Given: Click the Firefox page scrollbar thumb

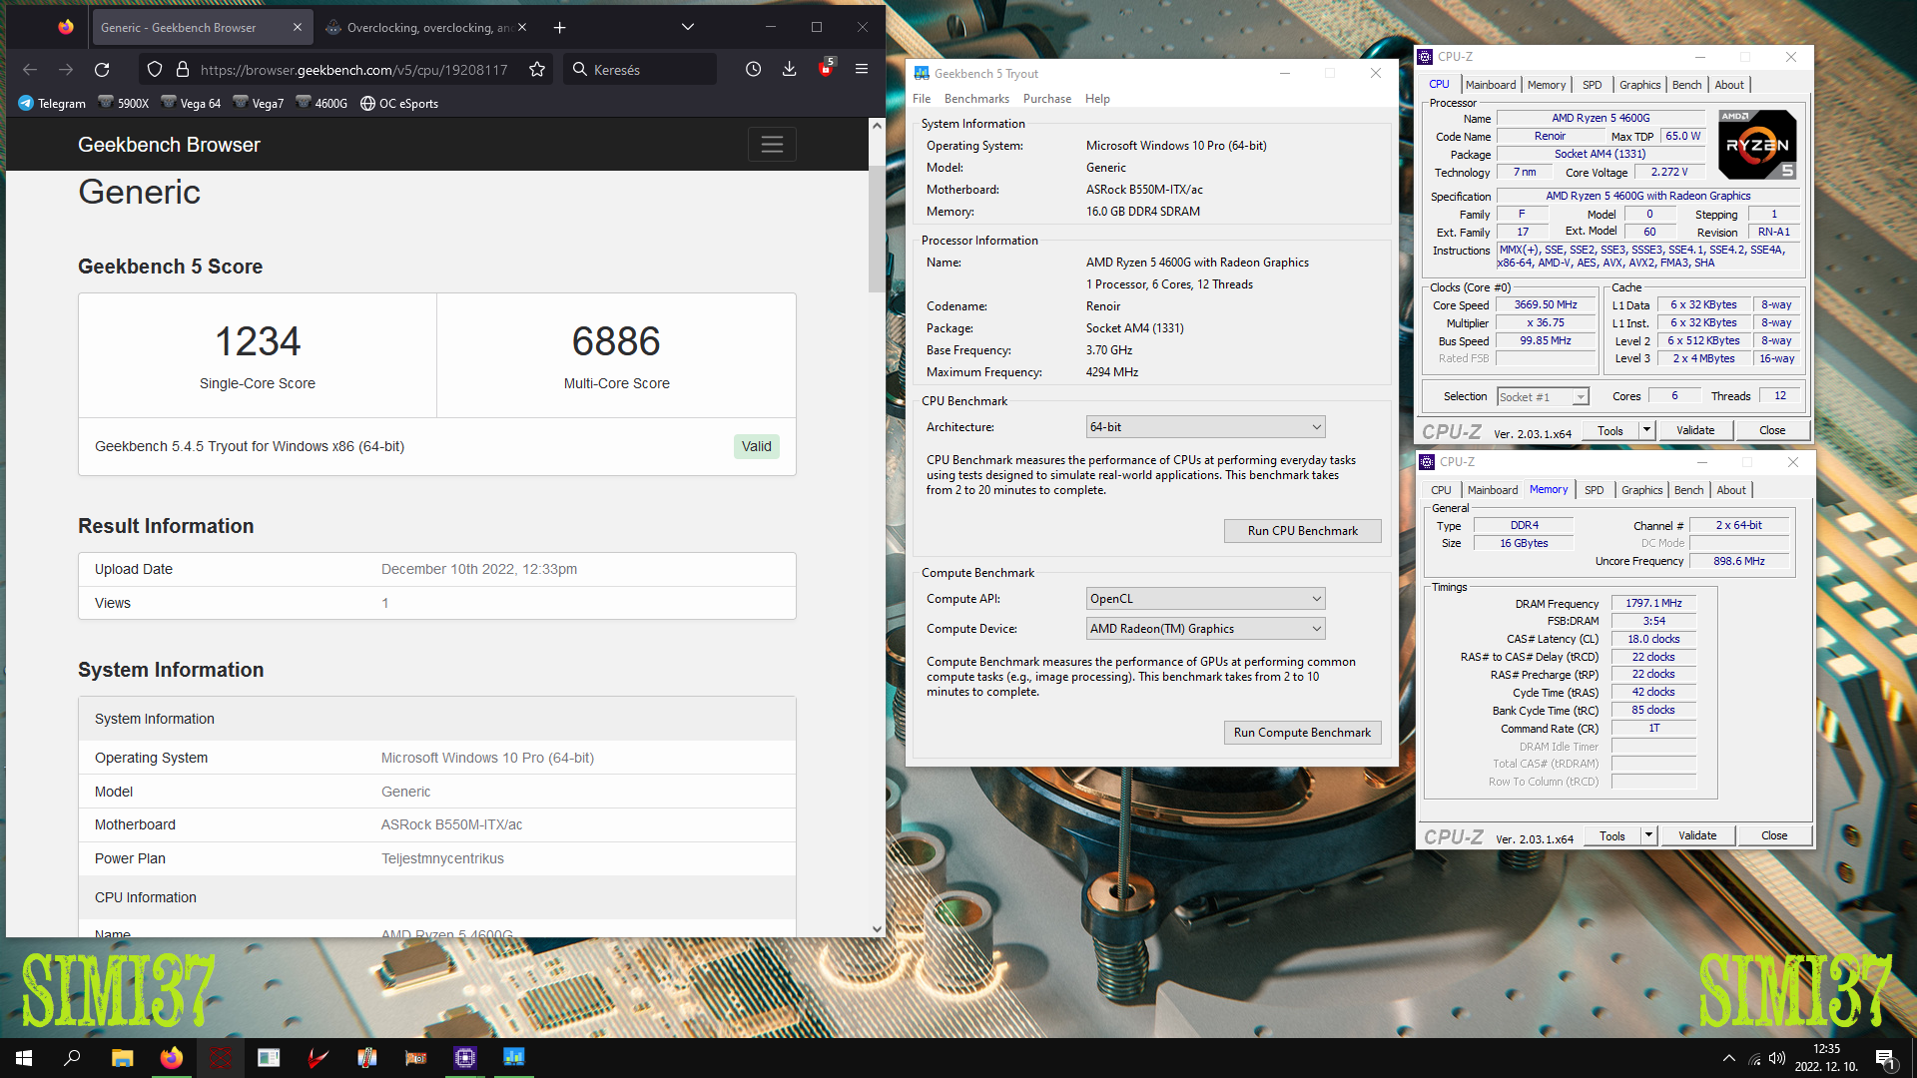Looking at the screenshot, I should pyautogui.click(x=877, y=229).
